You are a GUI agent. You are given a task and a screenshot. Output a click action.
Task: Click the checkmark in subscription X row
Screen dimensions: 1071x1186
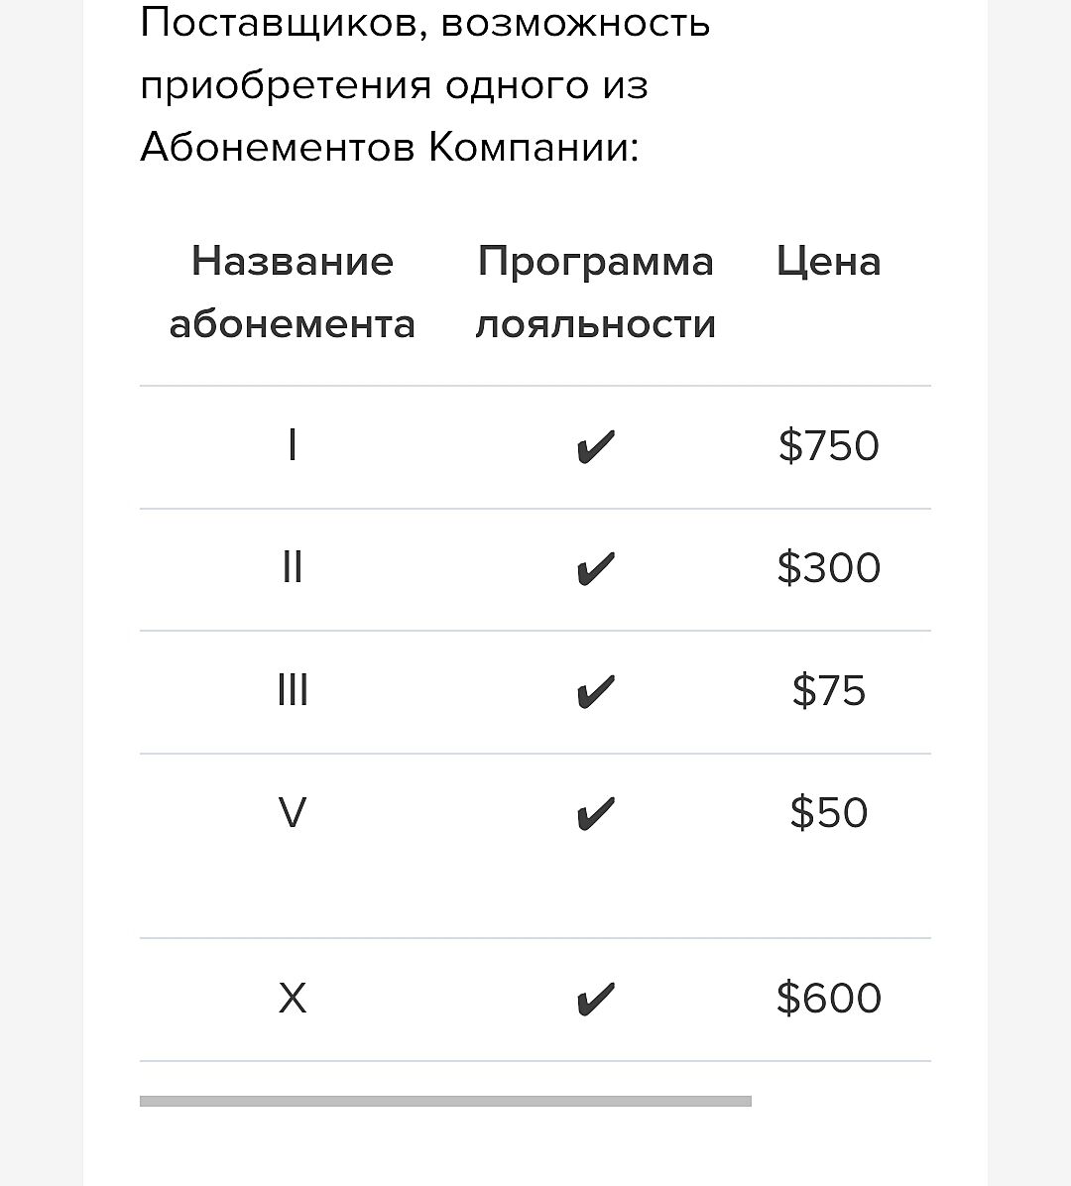tap(595, 999)
